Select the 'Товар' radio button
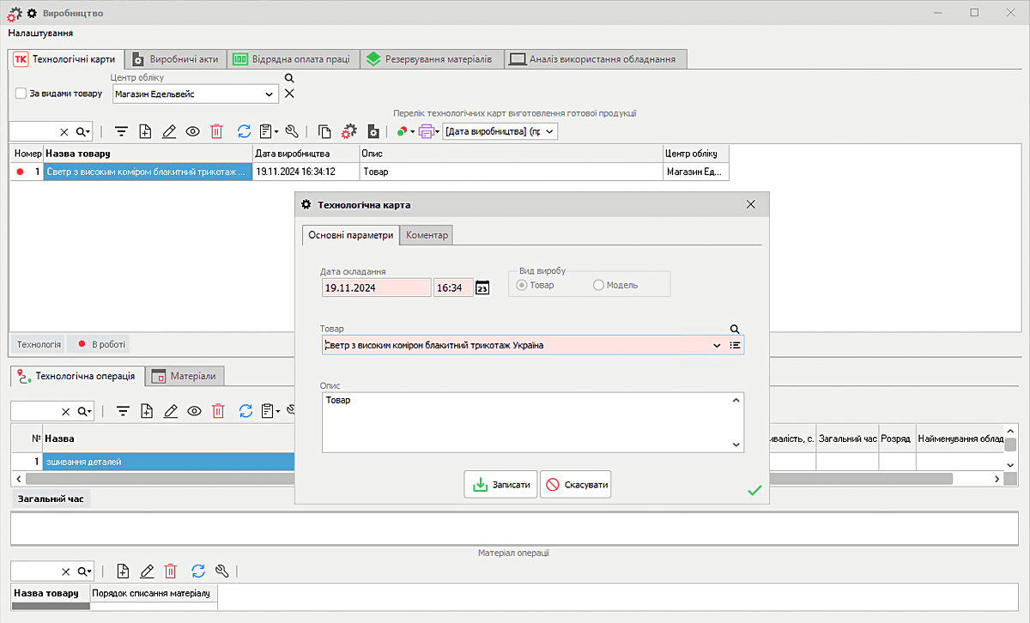The image size is (1030, 623). click(x=521, y=285)
